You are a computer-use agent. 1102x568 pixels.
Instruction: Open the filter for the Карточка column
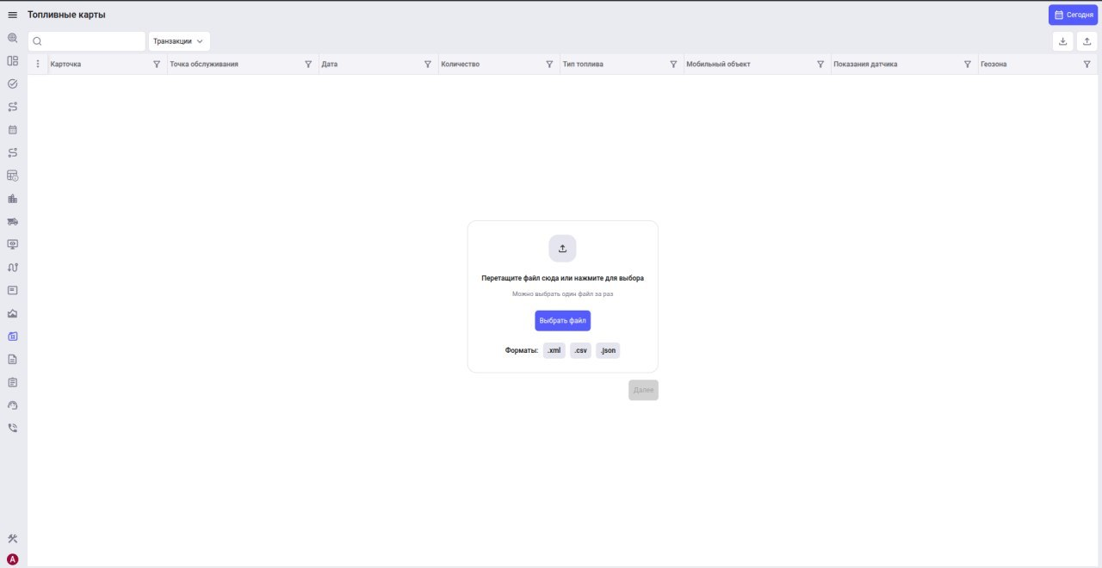click(x=157, y=65)
